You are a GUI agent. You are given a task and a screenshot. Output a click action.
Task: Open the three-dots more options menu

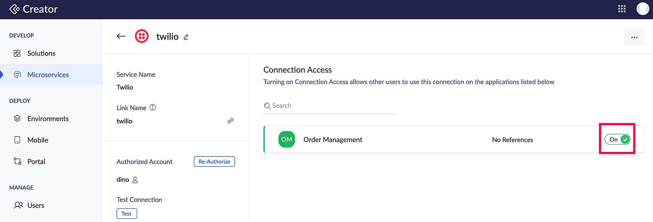(634, 37)
